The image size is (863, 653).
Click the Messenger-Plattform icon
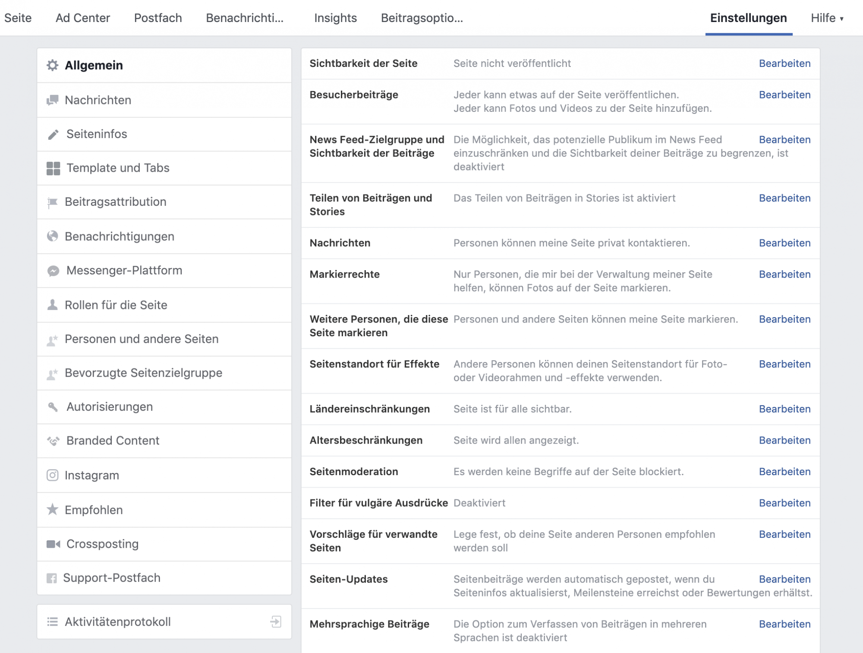click(53, 271)
